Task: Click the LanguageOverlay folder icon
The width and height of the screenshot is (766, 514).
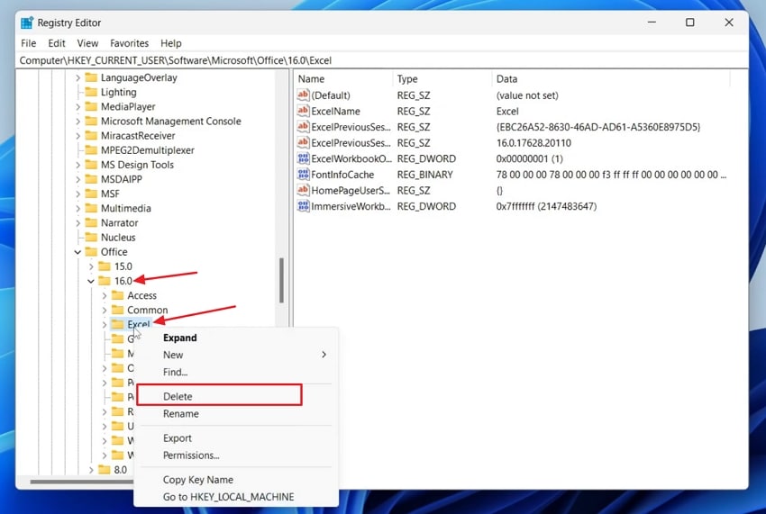Action: click(x=91, y=77)
